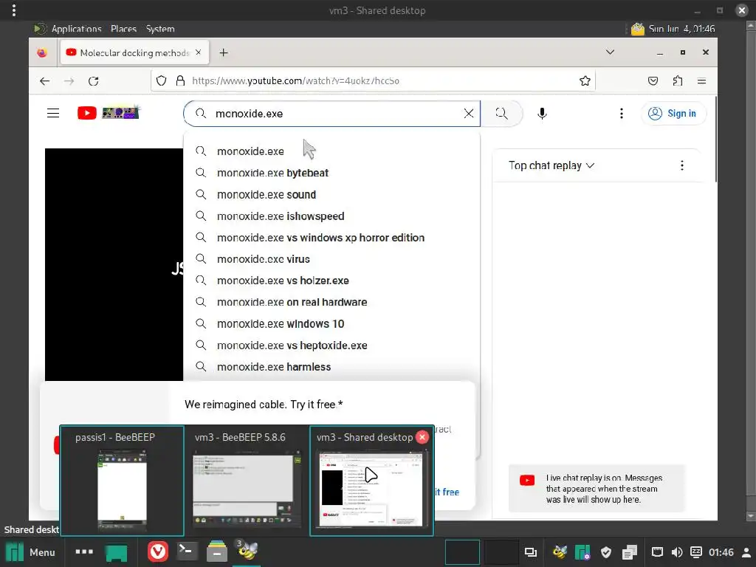Choose suggestion "monoxide.exe ishowspeed"

coord(331,216)
